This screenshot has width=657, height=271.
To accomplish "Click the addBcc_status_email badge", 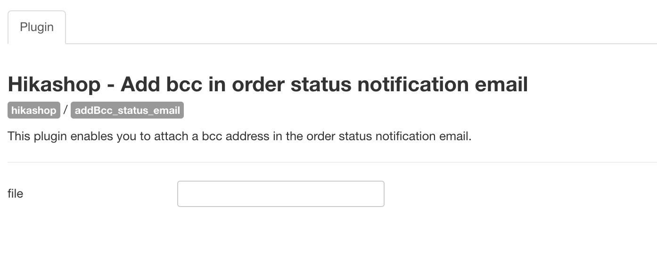I will (x=127, y=111).
